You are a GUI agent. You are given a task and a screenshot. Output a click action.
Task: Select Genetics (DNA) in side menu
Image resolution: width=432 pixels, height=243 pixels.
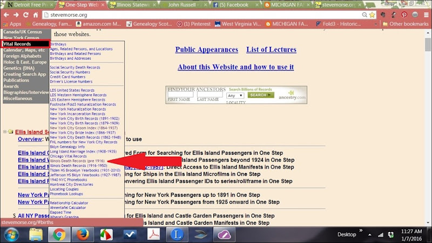[x=19, y=68]
